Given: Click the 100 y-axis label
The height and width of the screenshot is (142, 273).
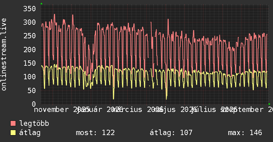Looking at the screenshot, I should 29,77.
